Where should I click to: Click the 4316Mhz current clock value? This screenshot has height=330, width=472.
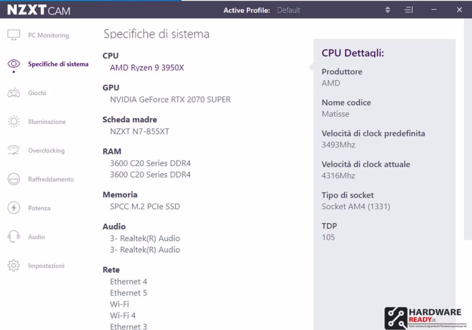click(x=338, y=176)
